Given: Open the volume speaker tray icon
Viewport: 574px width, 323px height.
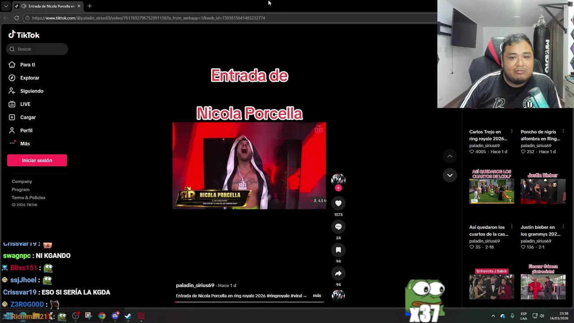Looking at the screenshot, I should click(x=542, y=316).
